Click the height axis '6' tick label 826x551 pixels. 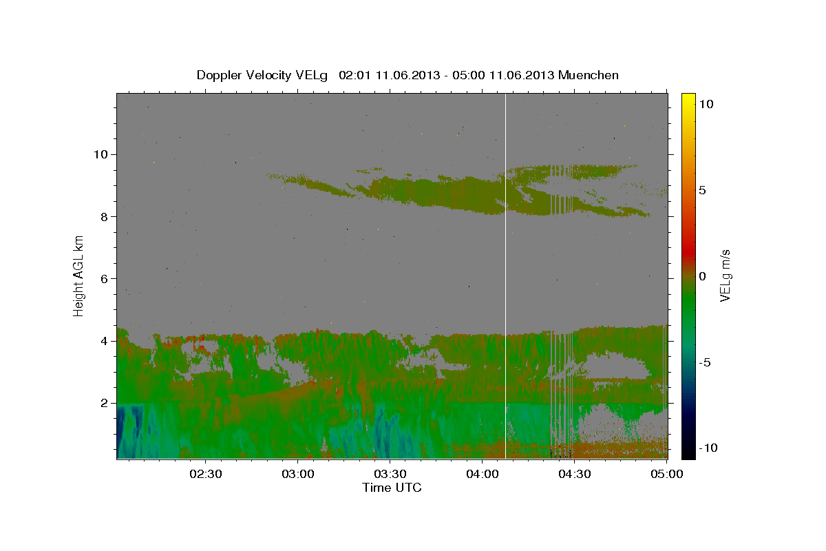(x=105, y=278)
